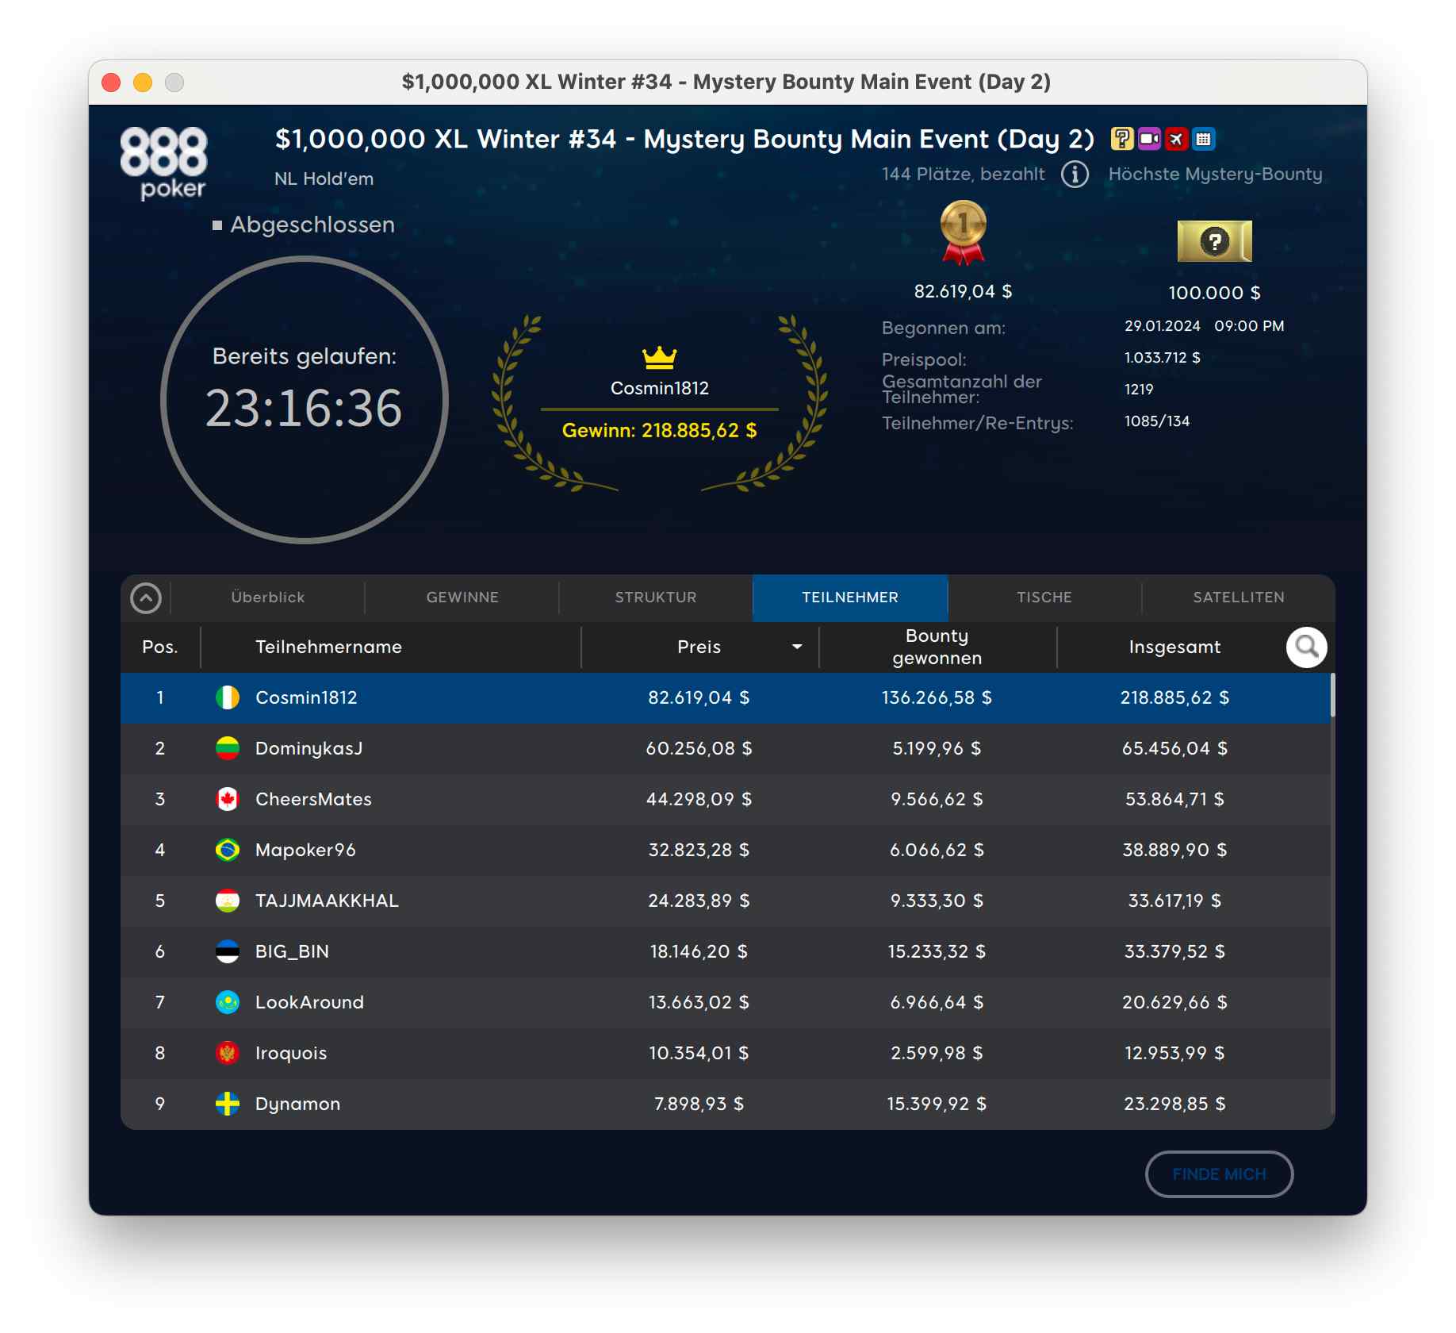Screen dimensions: 1456x1333
Task: Click the magnifier search icon in table header
Action: pyautogui.click(x=1306, y=647)
